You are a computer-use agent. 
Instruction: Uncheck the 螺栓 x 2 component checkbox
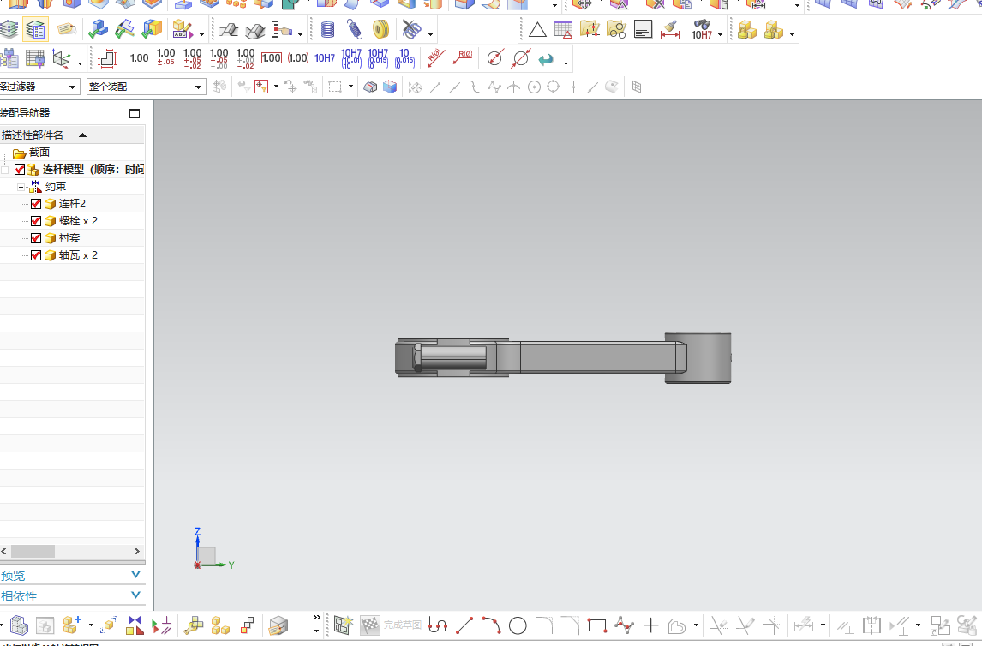[x=36, y=221]
